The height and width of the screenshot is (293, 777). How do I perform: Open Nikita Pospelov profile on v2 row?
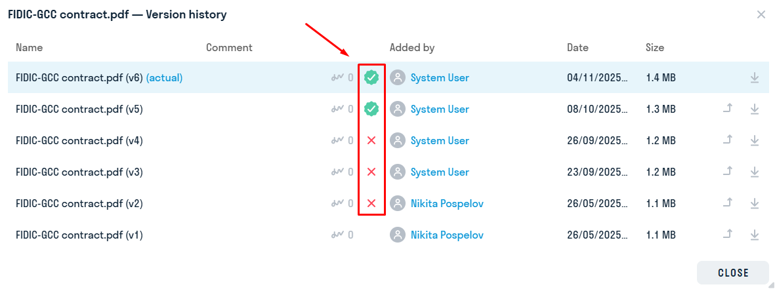point(447,203)
